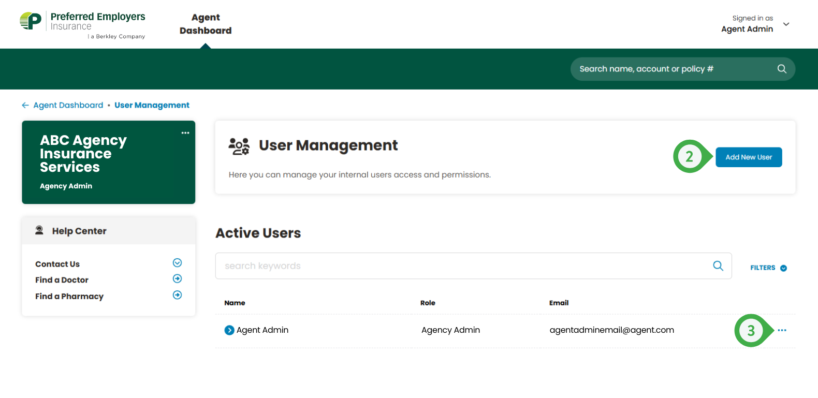The height and width of the screenshot is (398, 818).
Task: Click the Preferred Employers Insurance logo
Action: 82,25
